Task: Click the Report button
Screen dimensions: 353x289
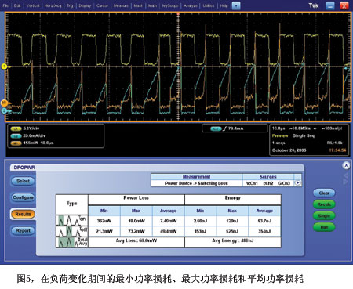Action: point(23,231)
